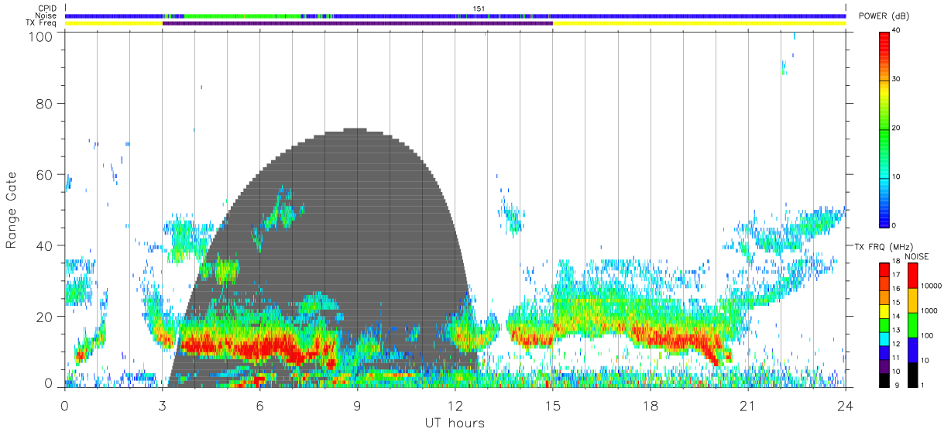Click UT hours tick label 24
This screenshot has height=439, width=951.
[x=846, y=405]
